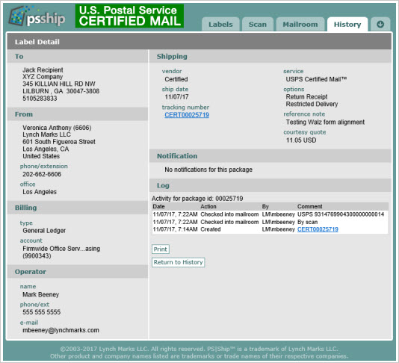Open tracking number CERT00025719 link in Shipping

[x=187, y=115]
